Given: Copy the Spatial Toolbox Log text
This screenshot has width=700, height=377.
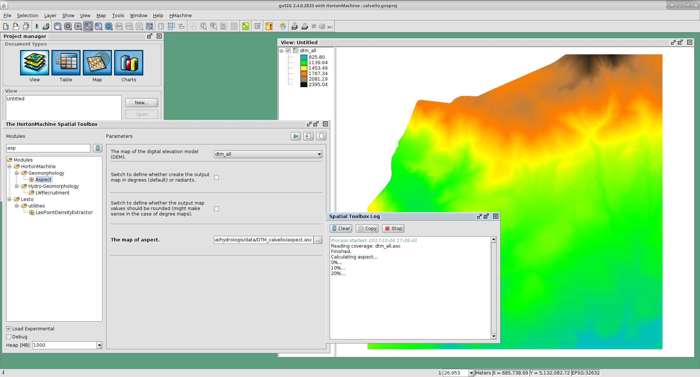Looking at the screenshot, I should tap(367, 229).
